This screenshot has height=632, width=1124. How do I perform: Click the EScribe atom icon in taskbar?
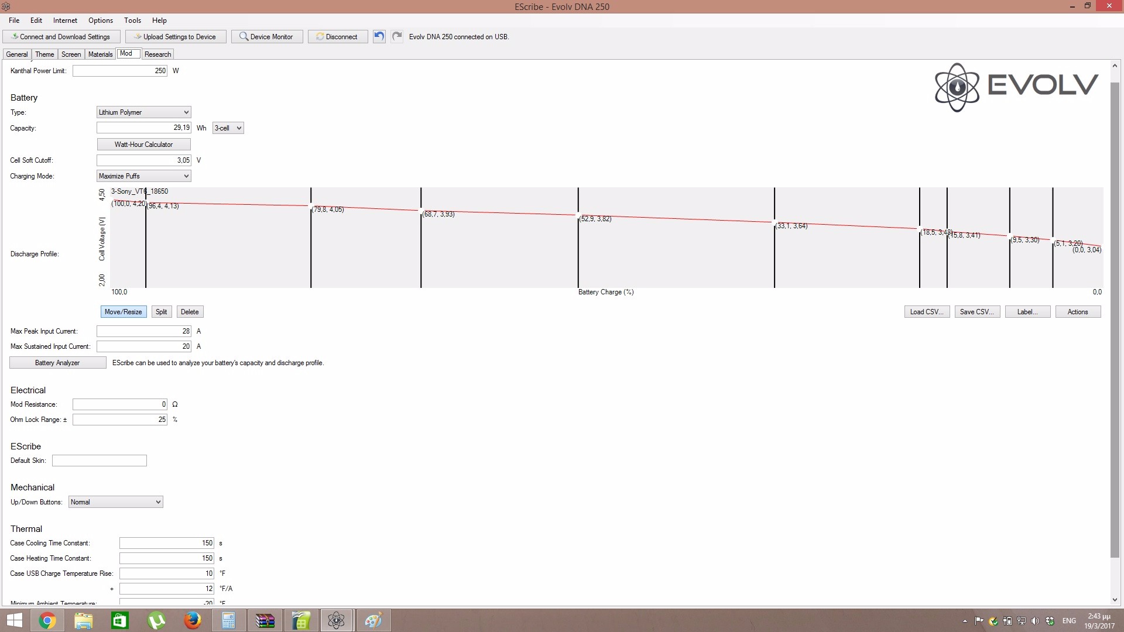[337, 620]
